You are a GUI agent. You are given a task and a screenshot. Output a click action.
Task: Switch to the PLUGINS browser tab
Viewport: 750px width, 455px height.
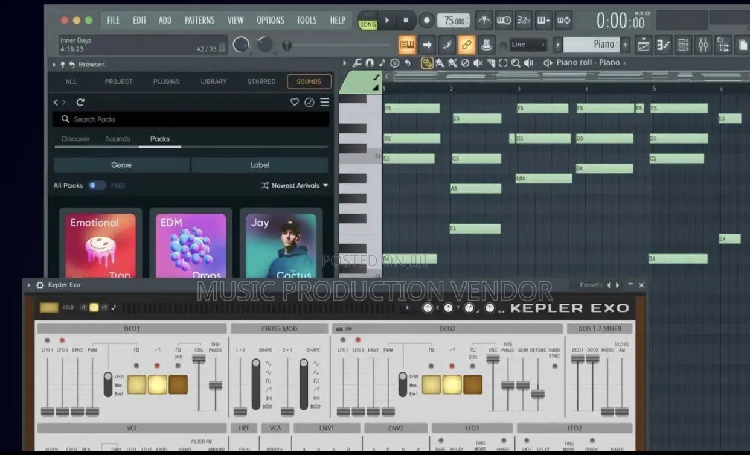166,81
